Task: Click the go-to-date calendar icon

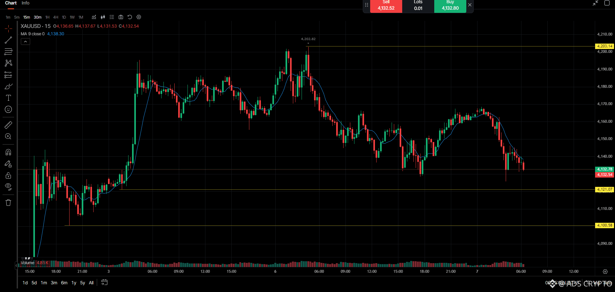Action: pos(104,282)
